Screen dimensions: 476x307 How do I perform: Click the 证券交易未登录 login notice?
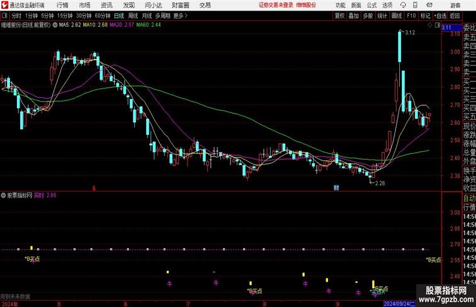(x=276, y=5)
